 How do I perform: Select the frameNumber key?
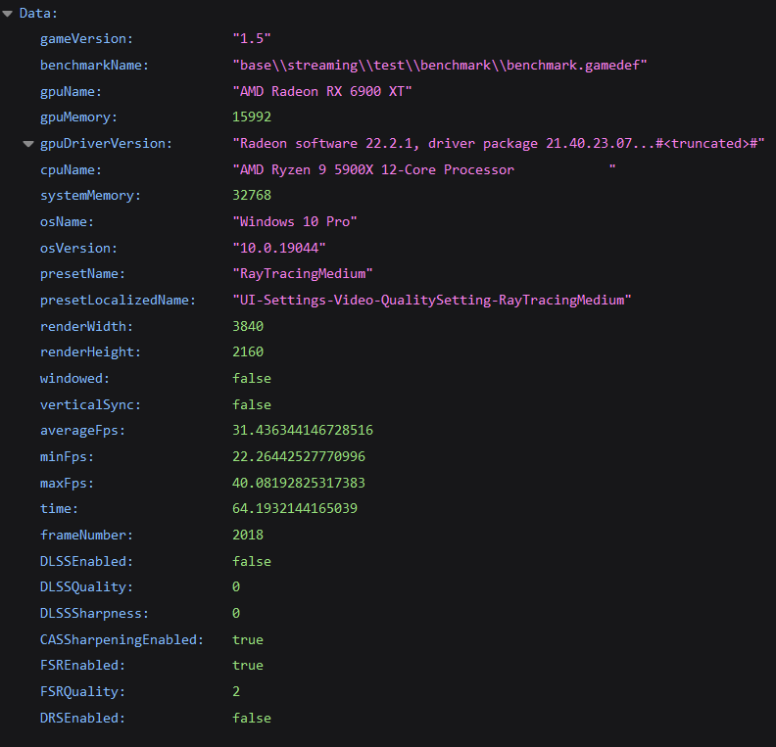pyautogui.click(x=86, y=536)
